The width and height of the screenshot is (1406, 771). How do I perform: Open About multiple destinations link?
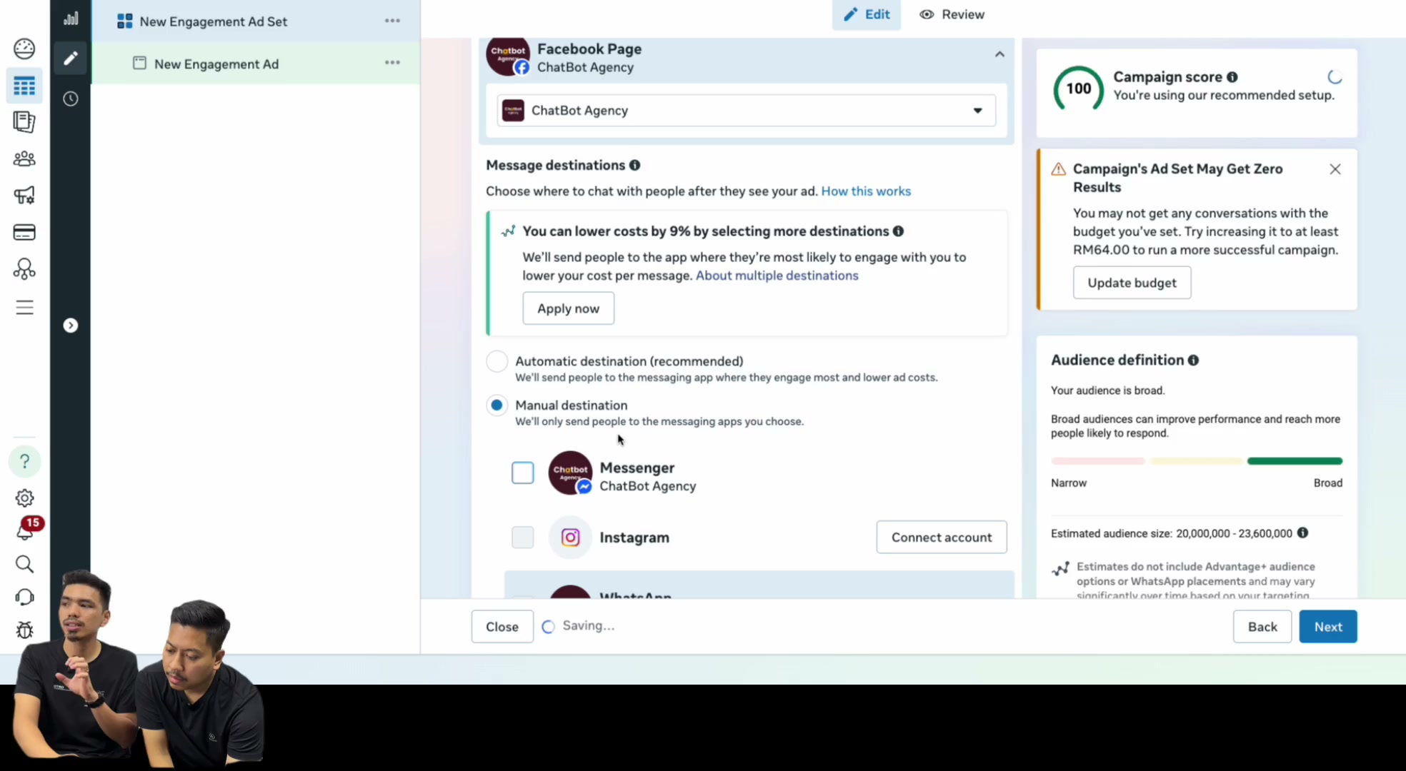[x=777, y=276]
